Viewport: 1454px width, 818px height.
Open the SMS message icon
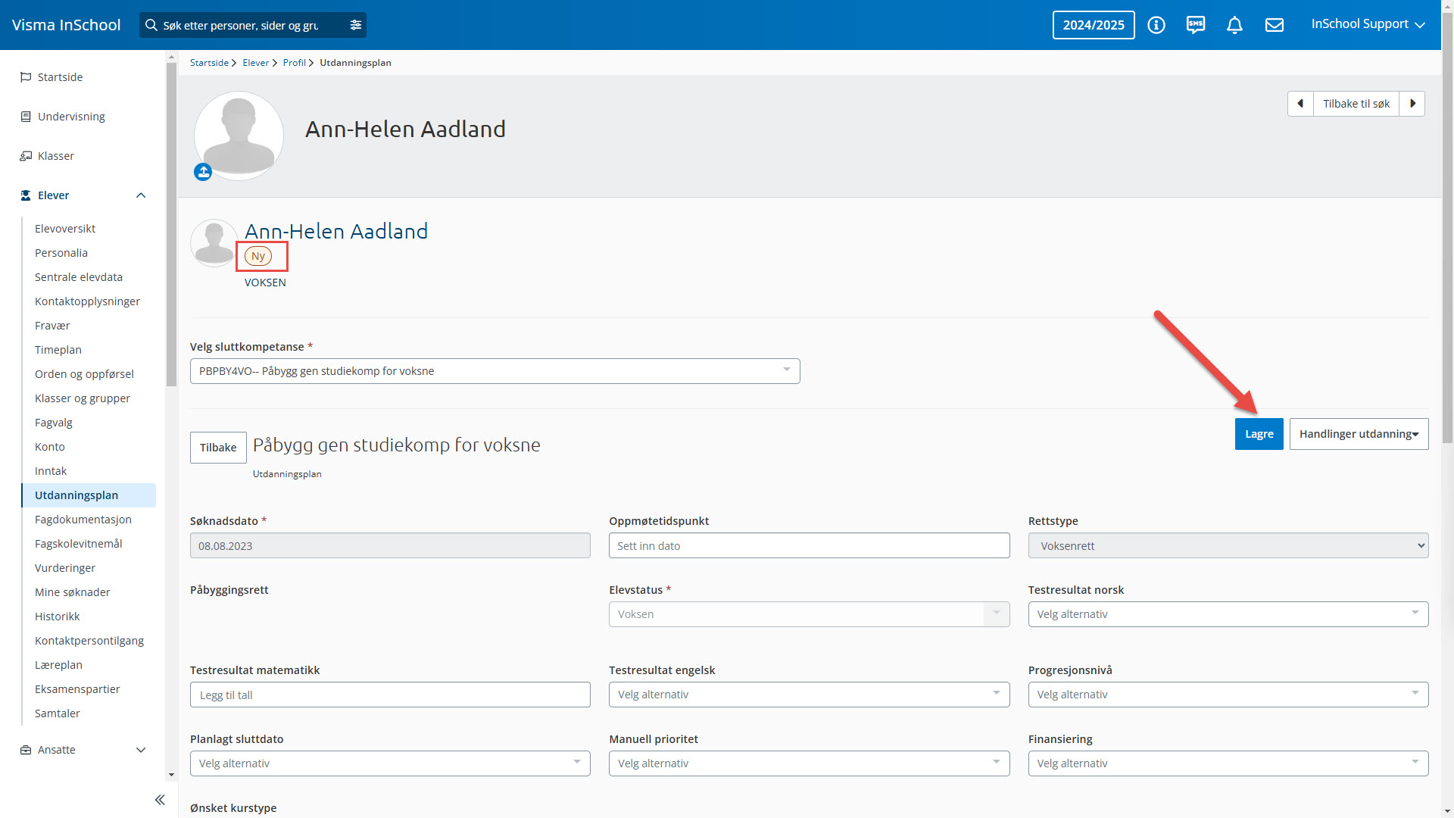pos(1196,25)
